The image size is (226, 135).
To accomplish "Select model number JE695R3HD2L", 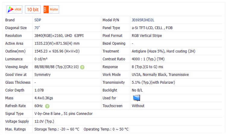I will [143, 20].
